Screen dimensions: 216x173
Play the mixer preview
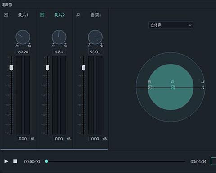coord(6,161)
